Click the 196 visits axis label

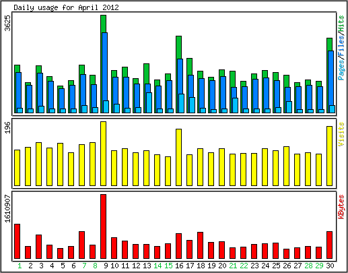pyautogui.click(x=8, y=127)
